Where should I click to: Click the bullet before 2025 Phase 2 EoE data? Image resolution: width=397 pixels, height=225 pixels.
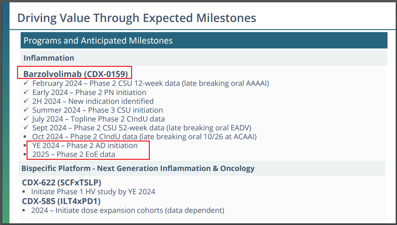25,155
